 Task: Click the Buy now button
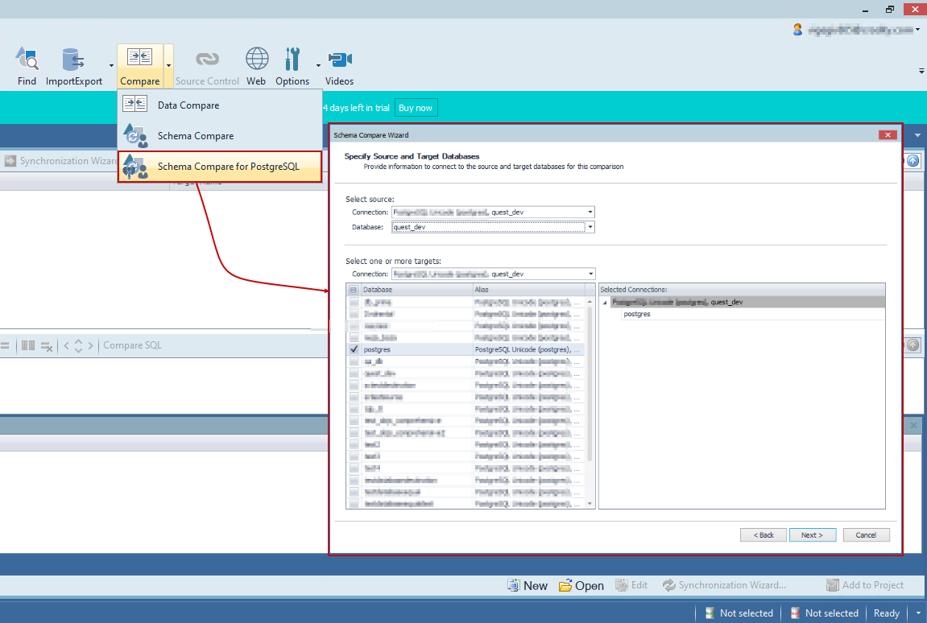pos(416,108)
